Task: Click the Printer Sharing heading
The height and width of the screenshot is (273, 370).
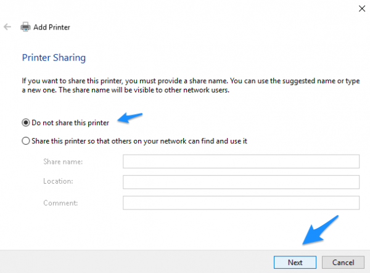Action: pos(54,58)
